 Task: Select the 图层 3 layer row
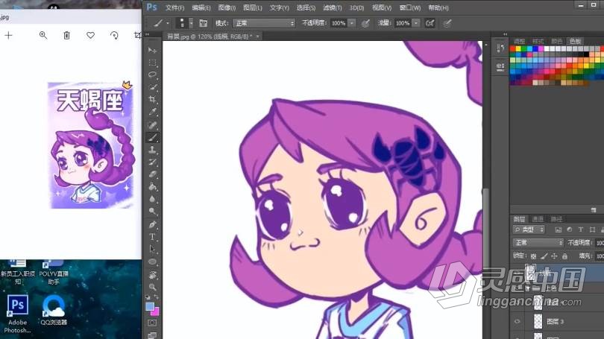click(x=557, y=321)
